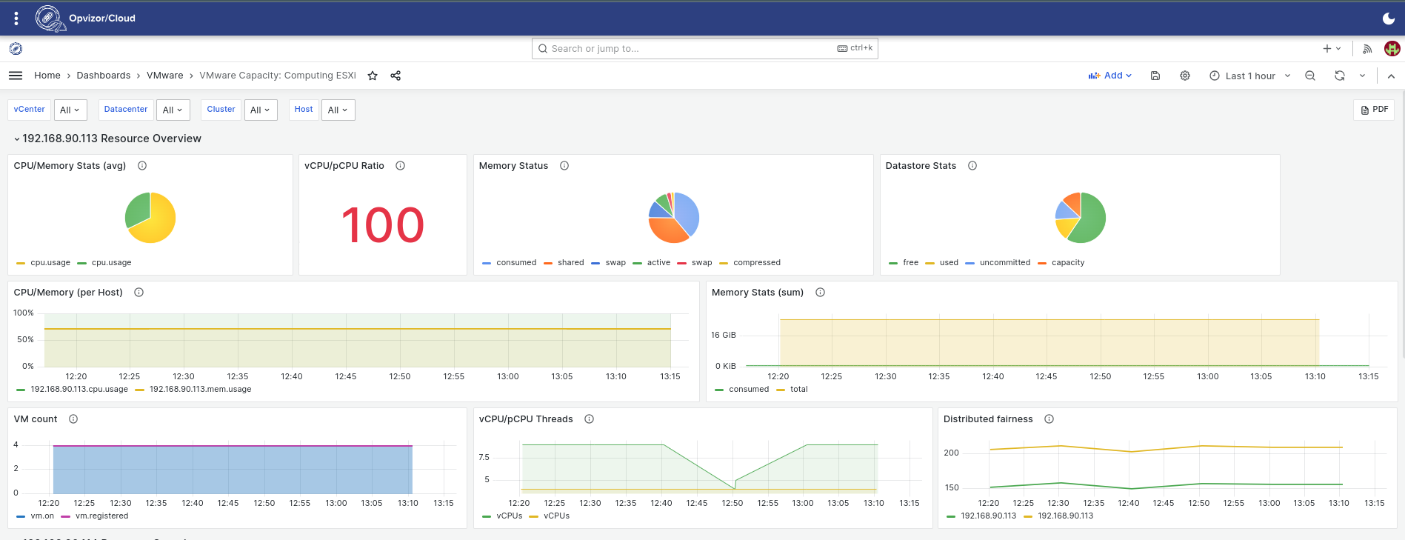
Task: Click Home in the breadcrumb
Action: [x=47, y=76]
